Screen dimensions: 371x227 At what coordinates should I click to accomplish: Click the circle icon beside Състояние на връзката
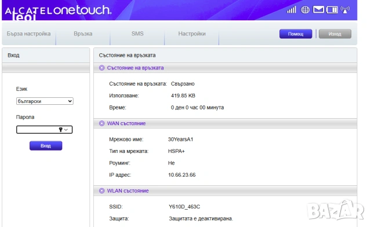coord(102,68)
